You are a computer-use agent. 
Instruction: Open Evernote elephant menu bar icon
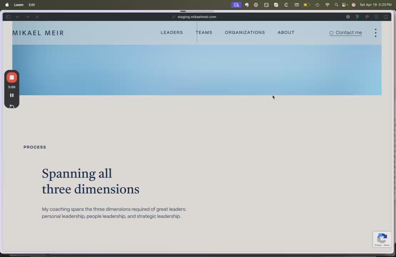tap(247, 5)
